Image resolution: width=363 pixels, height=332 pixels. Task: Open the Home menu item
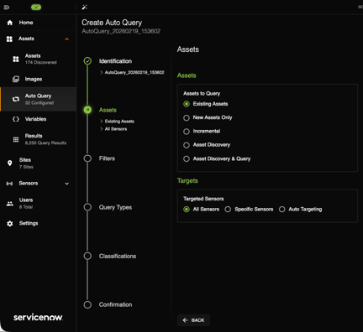pyautogui.click(x=38, y=23)
